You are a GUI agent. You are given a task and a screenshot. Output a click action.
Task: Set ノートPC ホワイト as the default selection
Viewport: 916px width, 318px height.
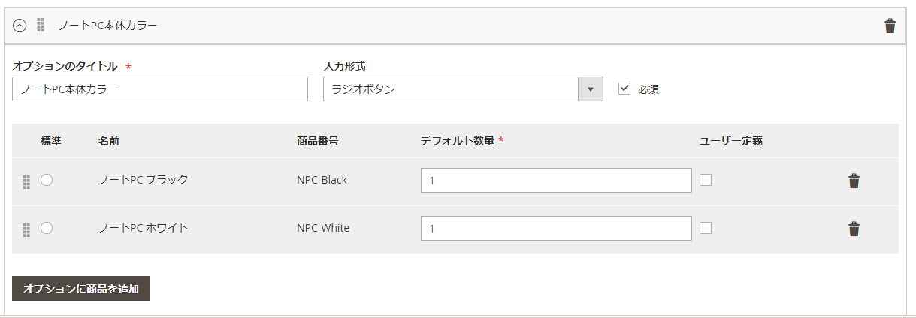[x=47, y=228]
